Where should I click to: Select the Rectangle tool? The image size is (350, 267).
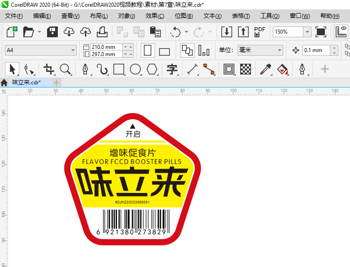click(x=119, y=69)
